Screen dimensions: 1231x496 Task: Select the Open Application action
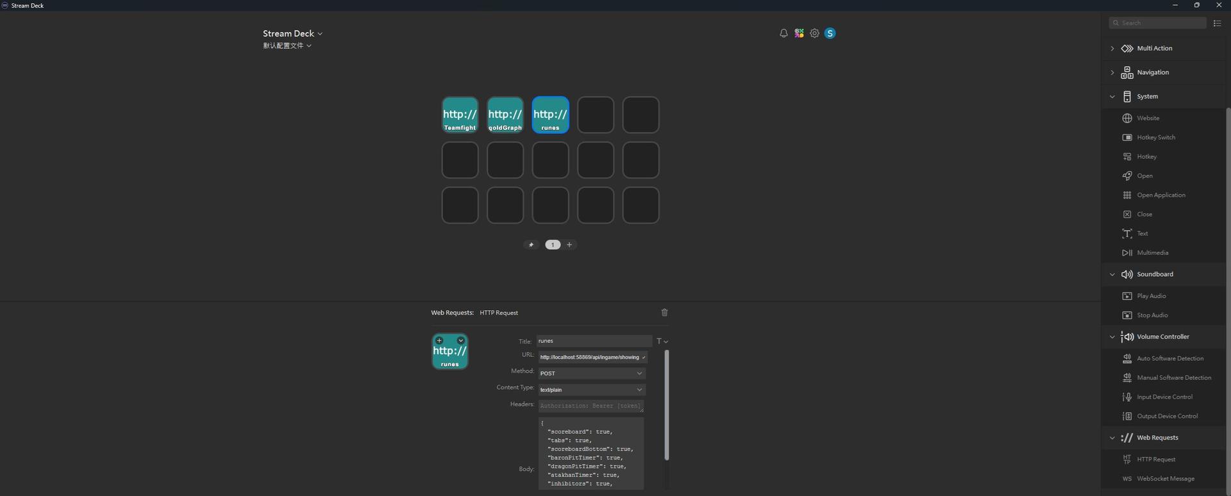pyautogui.click(x=1160, y=195)
